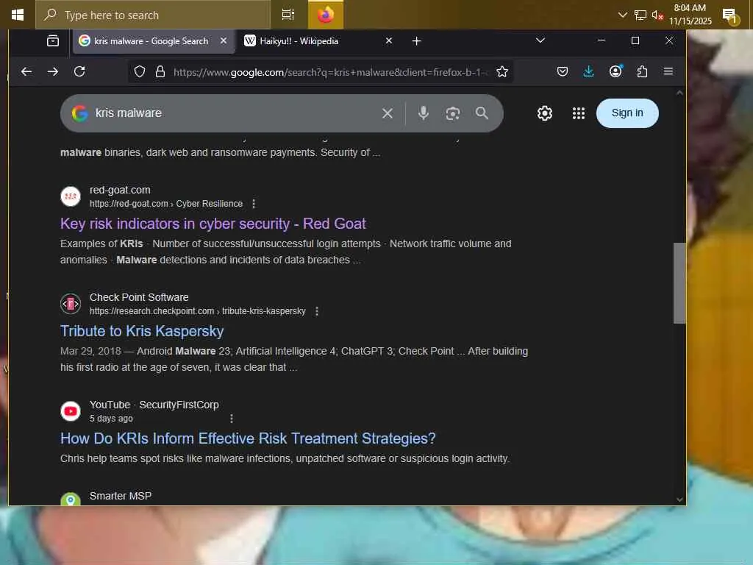Open the Firefox account icon
Screen dimensions: 753x565
coord(615,71)
